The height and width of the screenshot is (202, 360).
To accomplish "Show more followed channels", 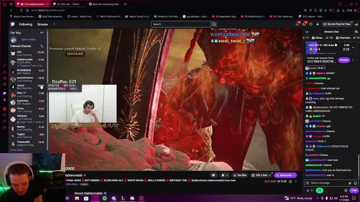I will pos(17,150).
